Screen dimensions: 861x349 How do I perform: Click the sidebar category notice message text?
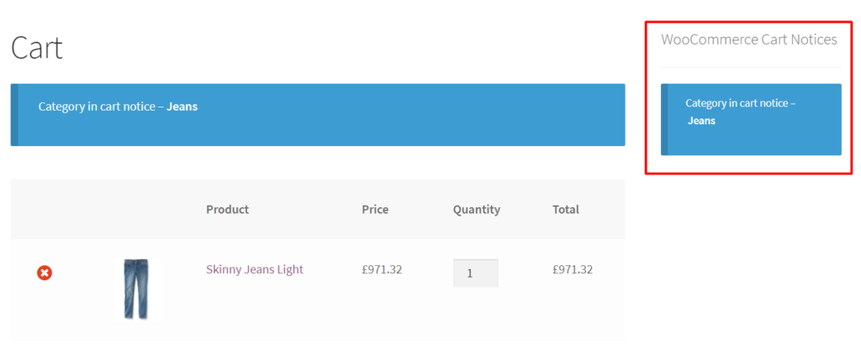pos(740,112)
